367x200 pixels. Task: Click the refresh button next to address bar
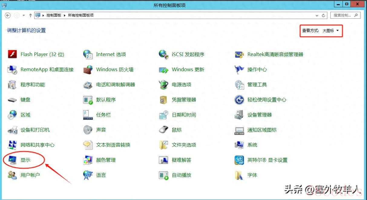(323, 15)
